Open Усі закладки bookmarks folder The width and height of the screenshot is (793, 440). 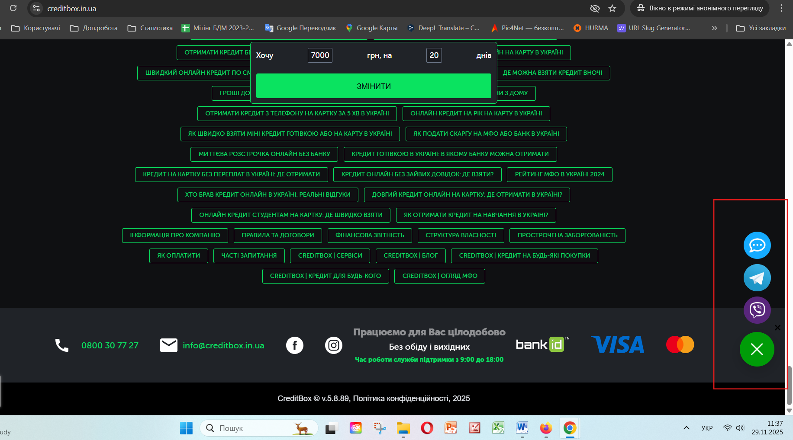pos(761,28)
